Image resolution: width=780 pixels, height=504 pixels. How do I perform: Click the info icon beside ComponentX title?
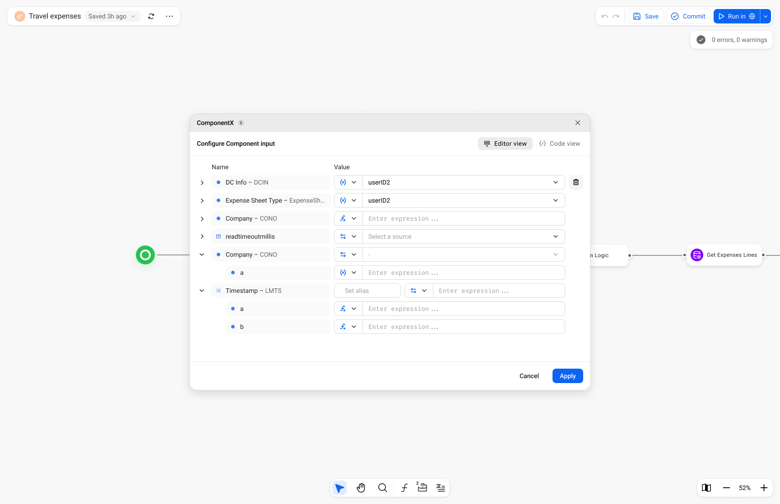[x=241, y=122]
